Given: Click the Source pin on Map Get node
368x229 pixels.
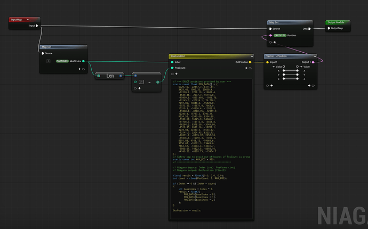Looking at the screenshot, I should coord(43,53).
